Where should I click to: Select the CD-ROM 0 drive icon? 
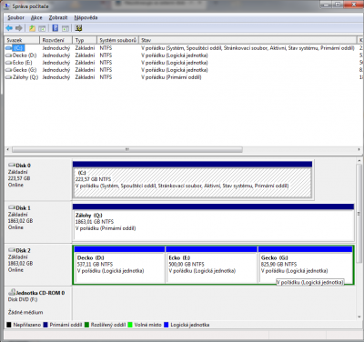click(x=12, y=292)
